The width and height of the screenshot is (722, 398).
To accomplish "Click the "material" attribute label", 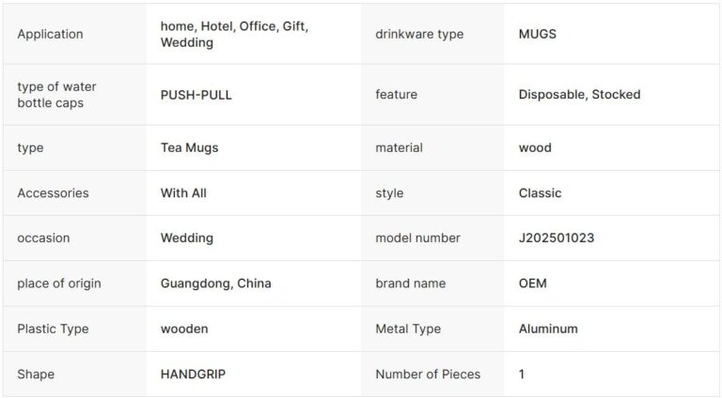I will coord(399,147).
